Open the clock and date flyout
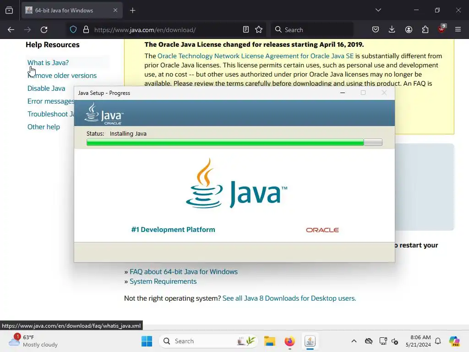The width and height of the screenshot is (469, 352). 418,341
